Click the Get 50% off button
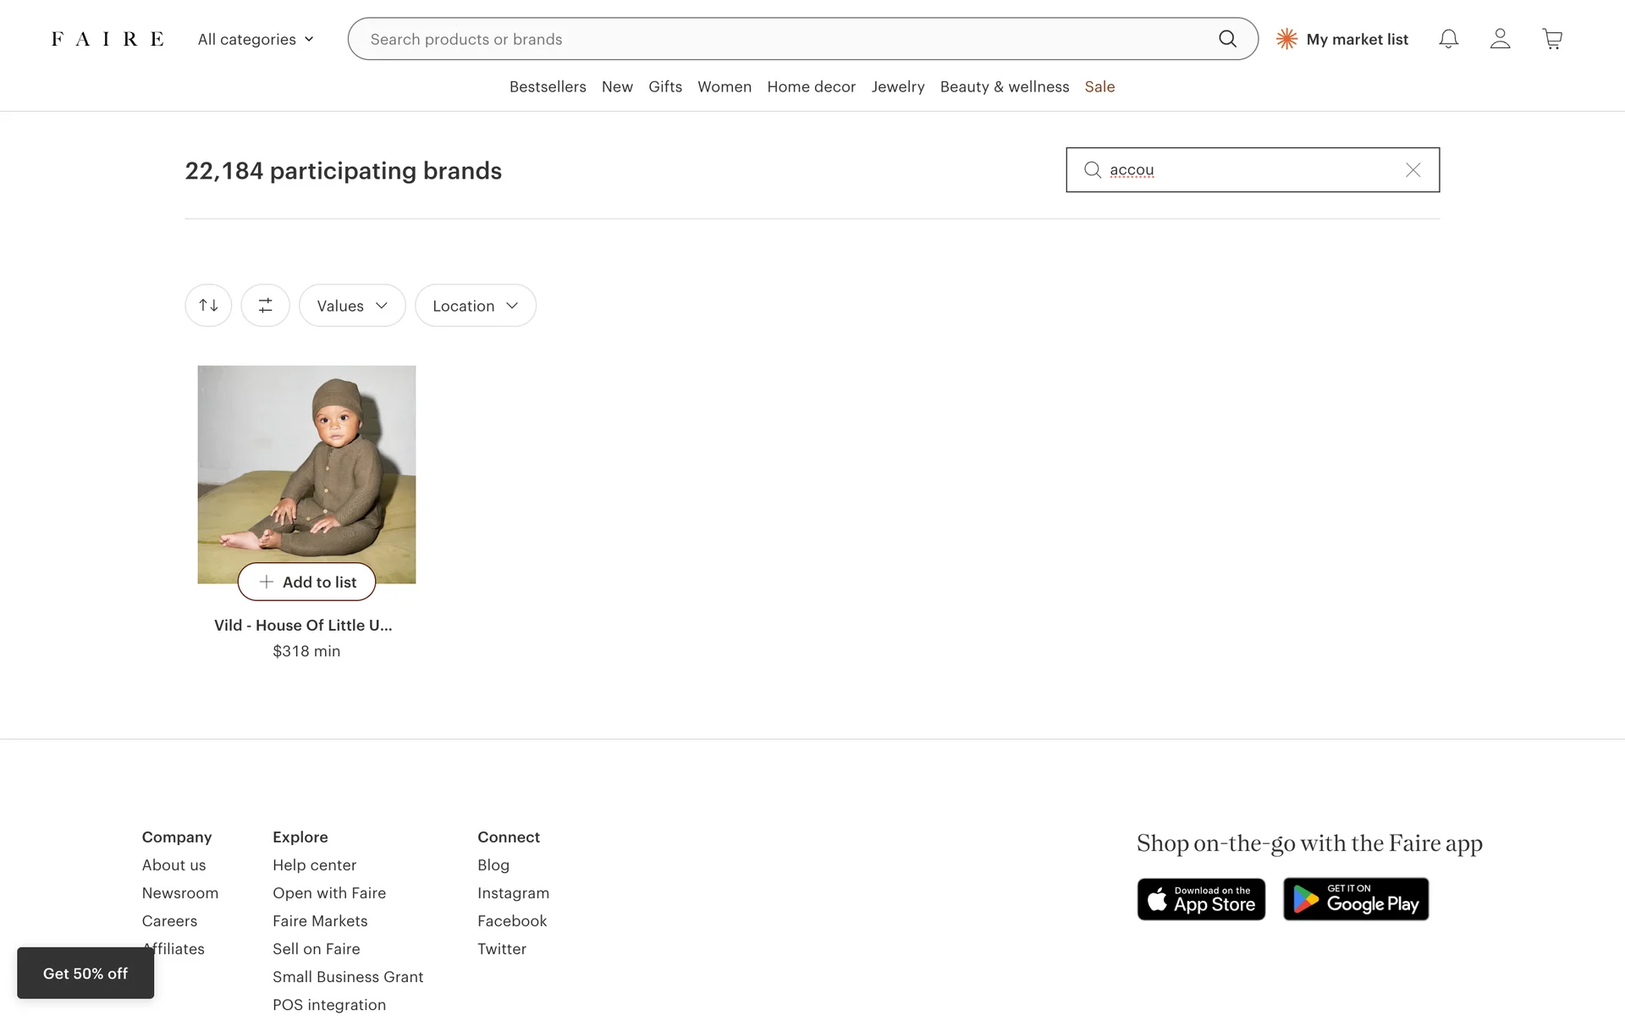This screenshot has height=1016, width=1625. [85, 974]
